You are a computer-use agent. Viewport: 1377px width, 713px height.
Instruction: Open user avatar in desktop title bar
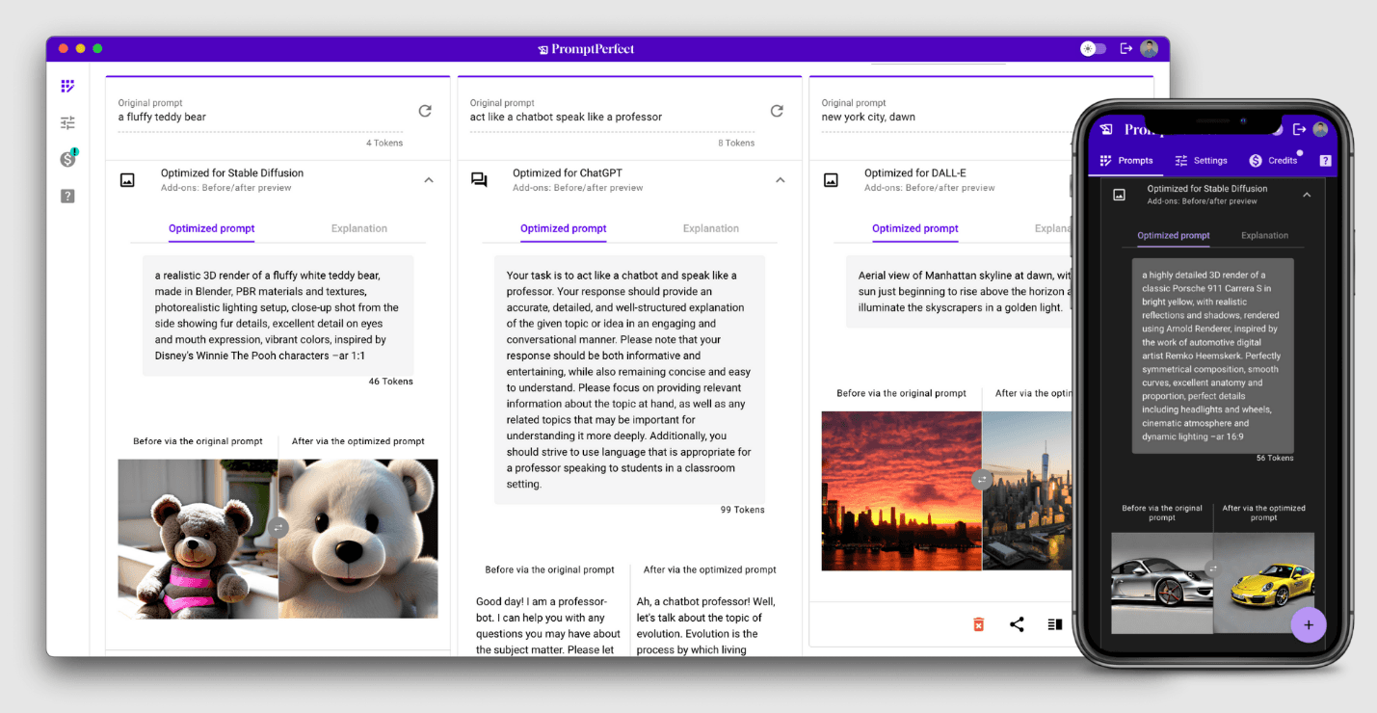[1149, 48]
